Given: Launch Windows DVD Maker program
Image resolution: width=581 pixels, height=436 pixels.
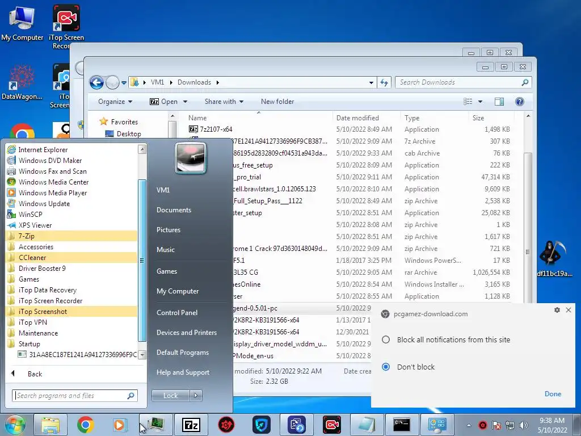Looking at the screenshot, I should pyautogui.click(x=50, y=160).
